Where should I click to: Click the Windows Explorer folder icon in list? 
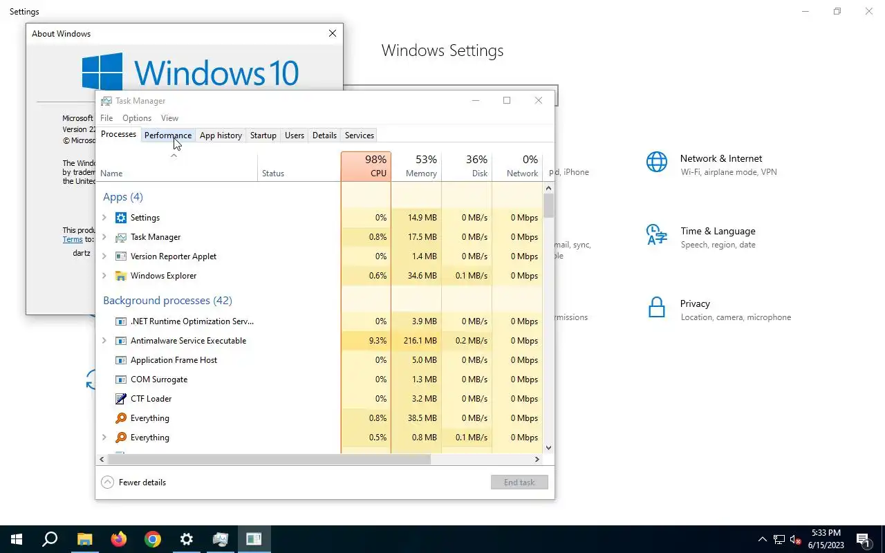click(x=121, y=276)
